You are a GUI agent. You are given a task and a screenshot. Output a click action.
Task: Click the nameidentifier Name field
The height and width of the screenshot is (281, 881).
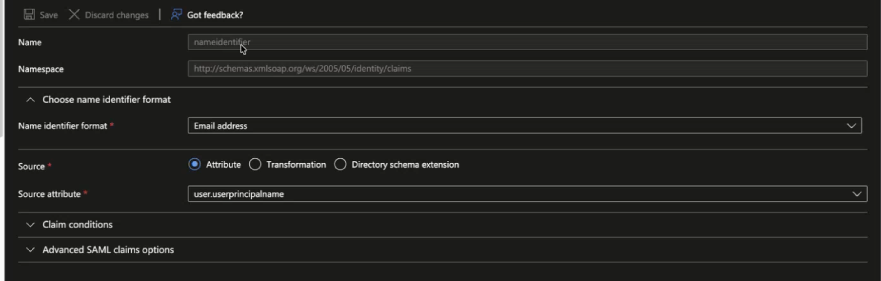[527, 42]
